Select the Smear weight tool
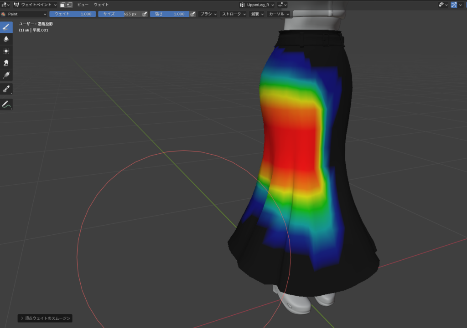The height and width of the screenshot is (328, 467). pos(6,63)
